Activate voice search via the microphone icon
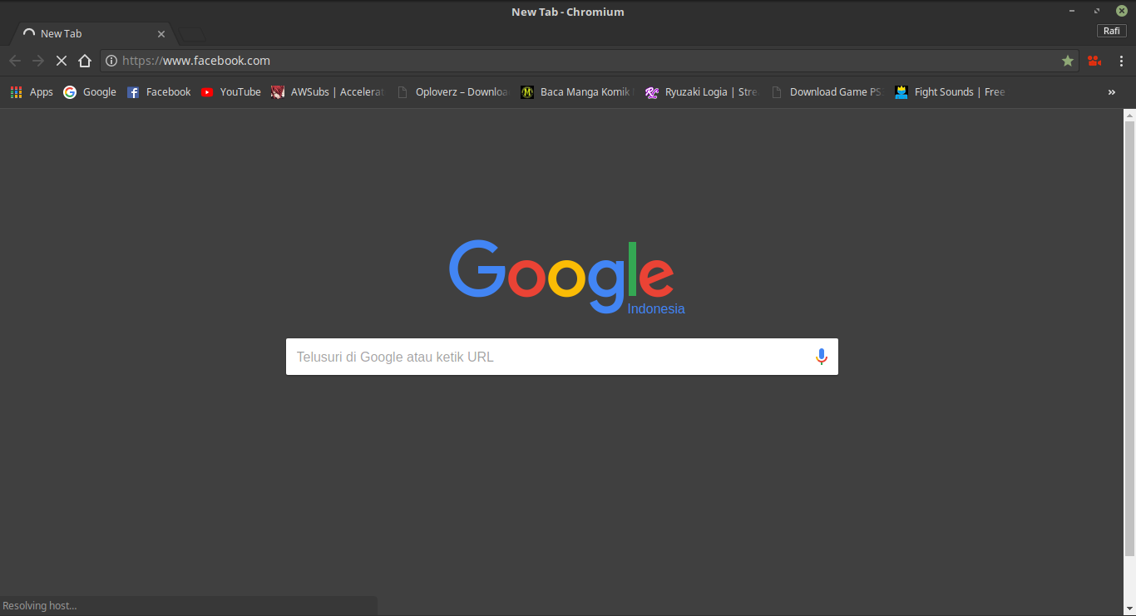The width and height of the screenshot is (1136, 616). [x=822, y=357]
